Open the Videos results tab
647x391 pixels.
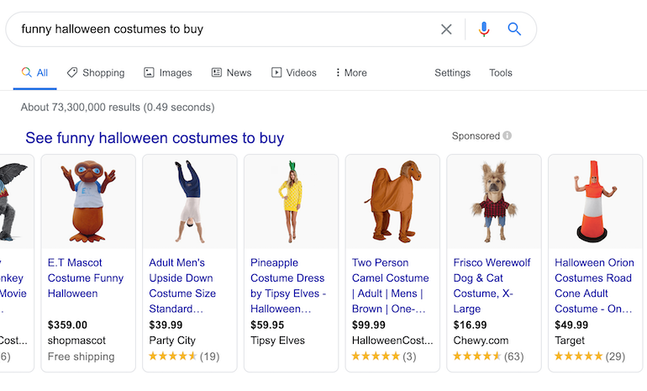tap(293, 73)
